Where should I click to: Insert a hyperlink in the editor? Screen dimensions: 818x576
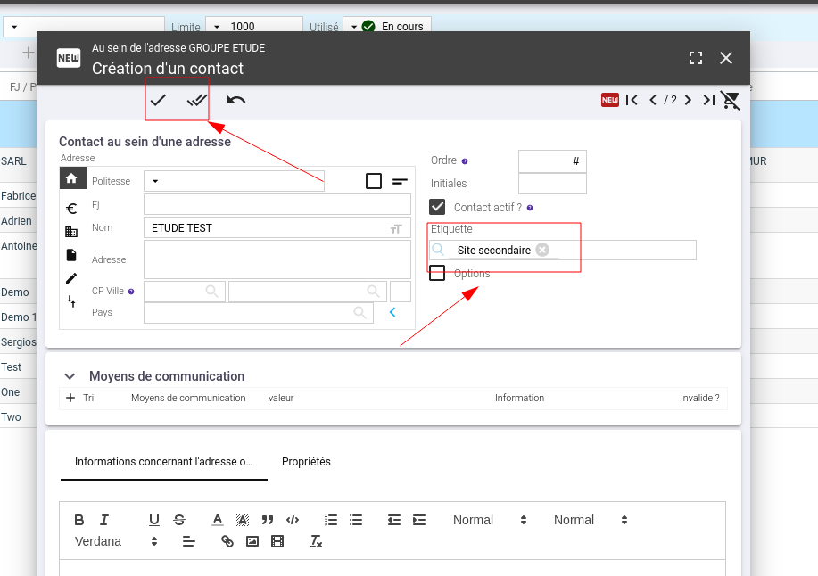[x=227, y=541]
